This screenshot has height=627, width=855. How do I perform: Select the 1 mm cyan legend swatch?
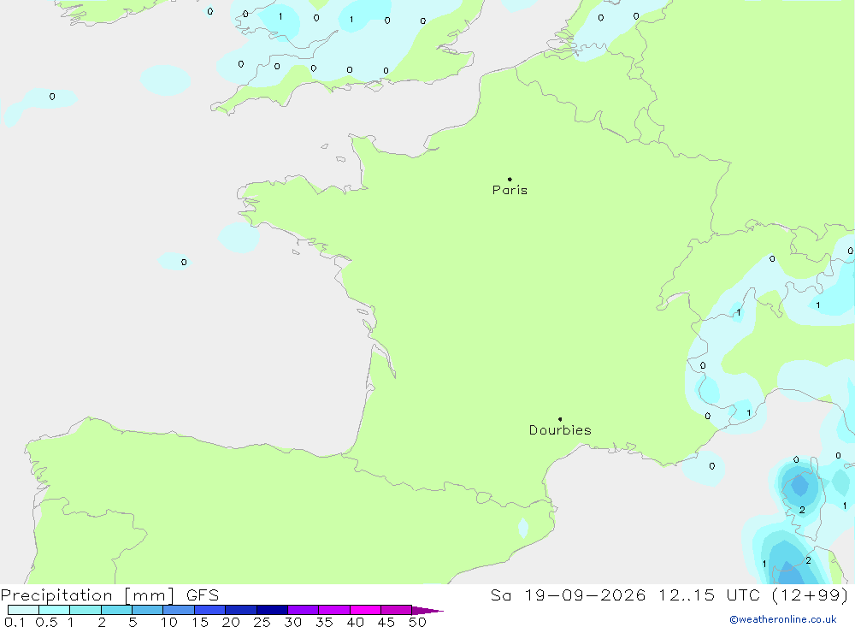[85, 610]
